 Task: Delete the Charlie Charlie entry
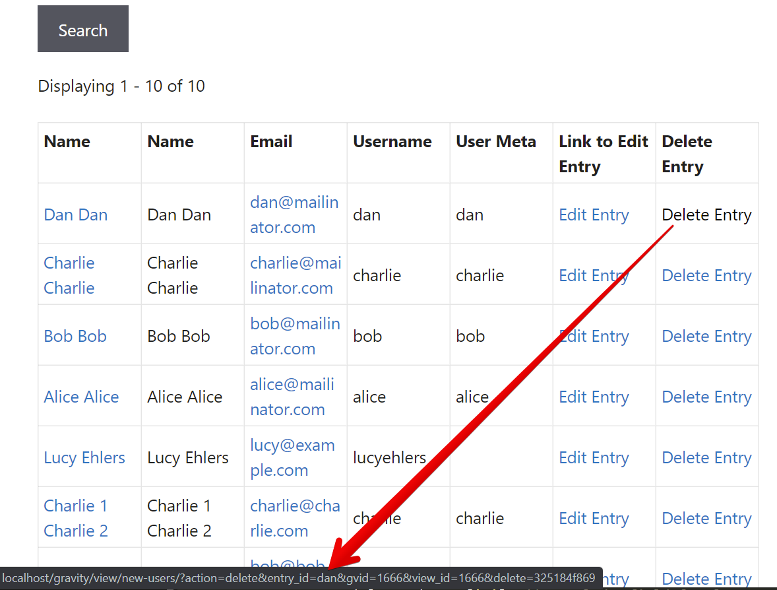706,275
